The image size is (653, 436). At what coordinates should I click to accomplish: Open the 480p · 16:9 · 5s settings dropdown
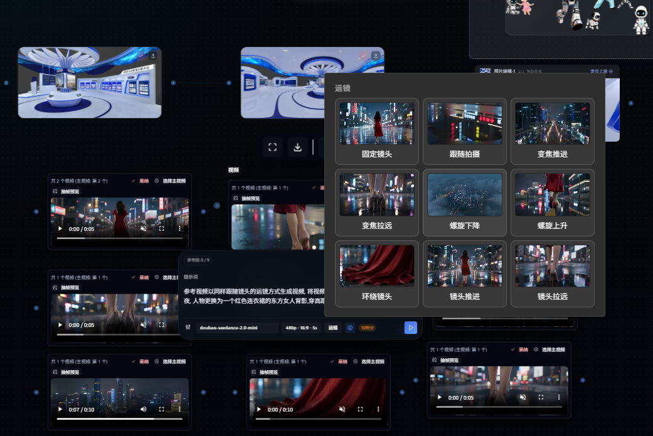pos(301,327)
